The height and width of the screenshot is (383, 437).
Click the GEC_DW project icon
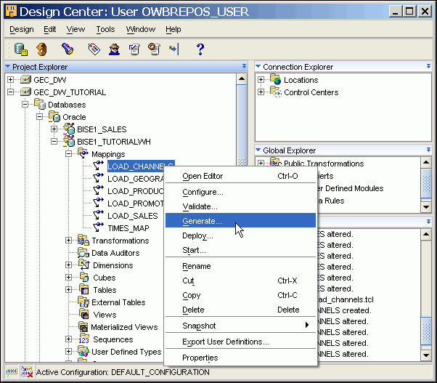[25, 80]
